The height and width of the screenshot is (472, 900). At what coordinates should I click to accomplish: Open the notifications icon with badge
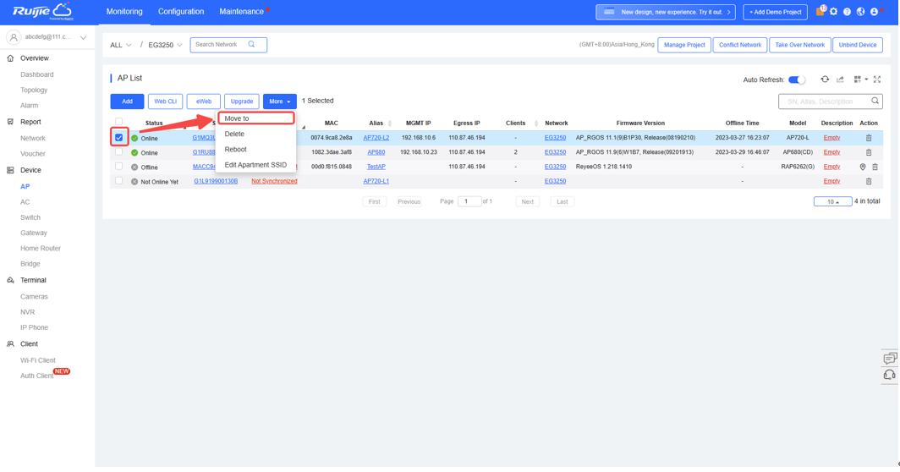(x=820, y=12)
